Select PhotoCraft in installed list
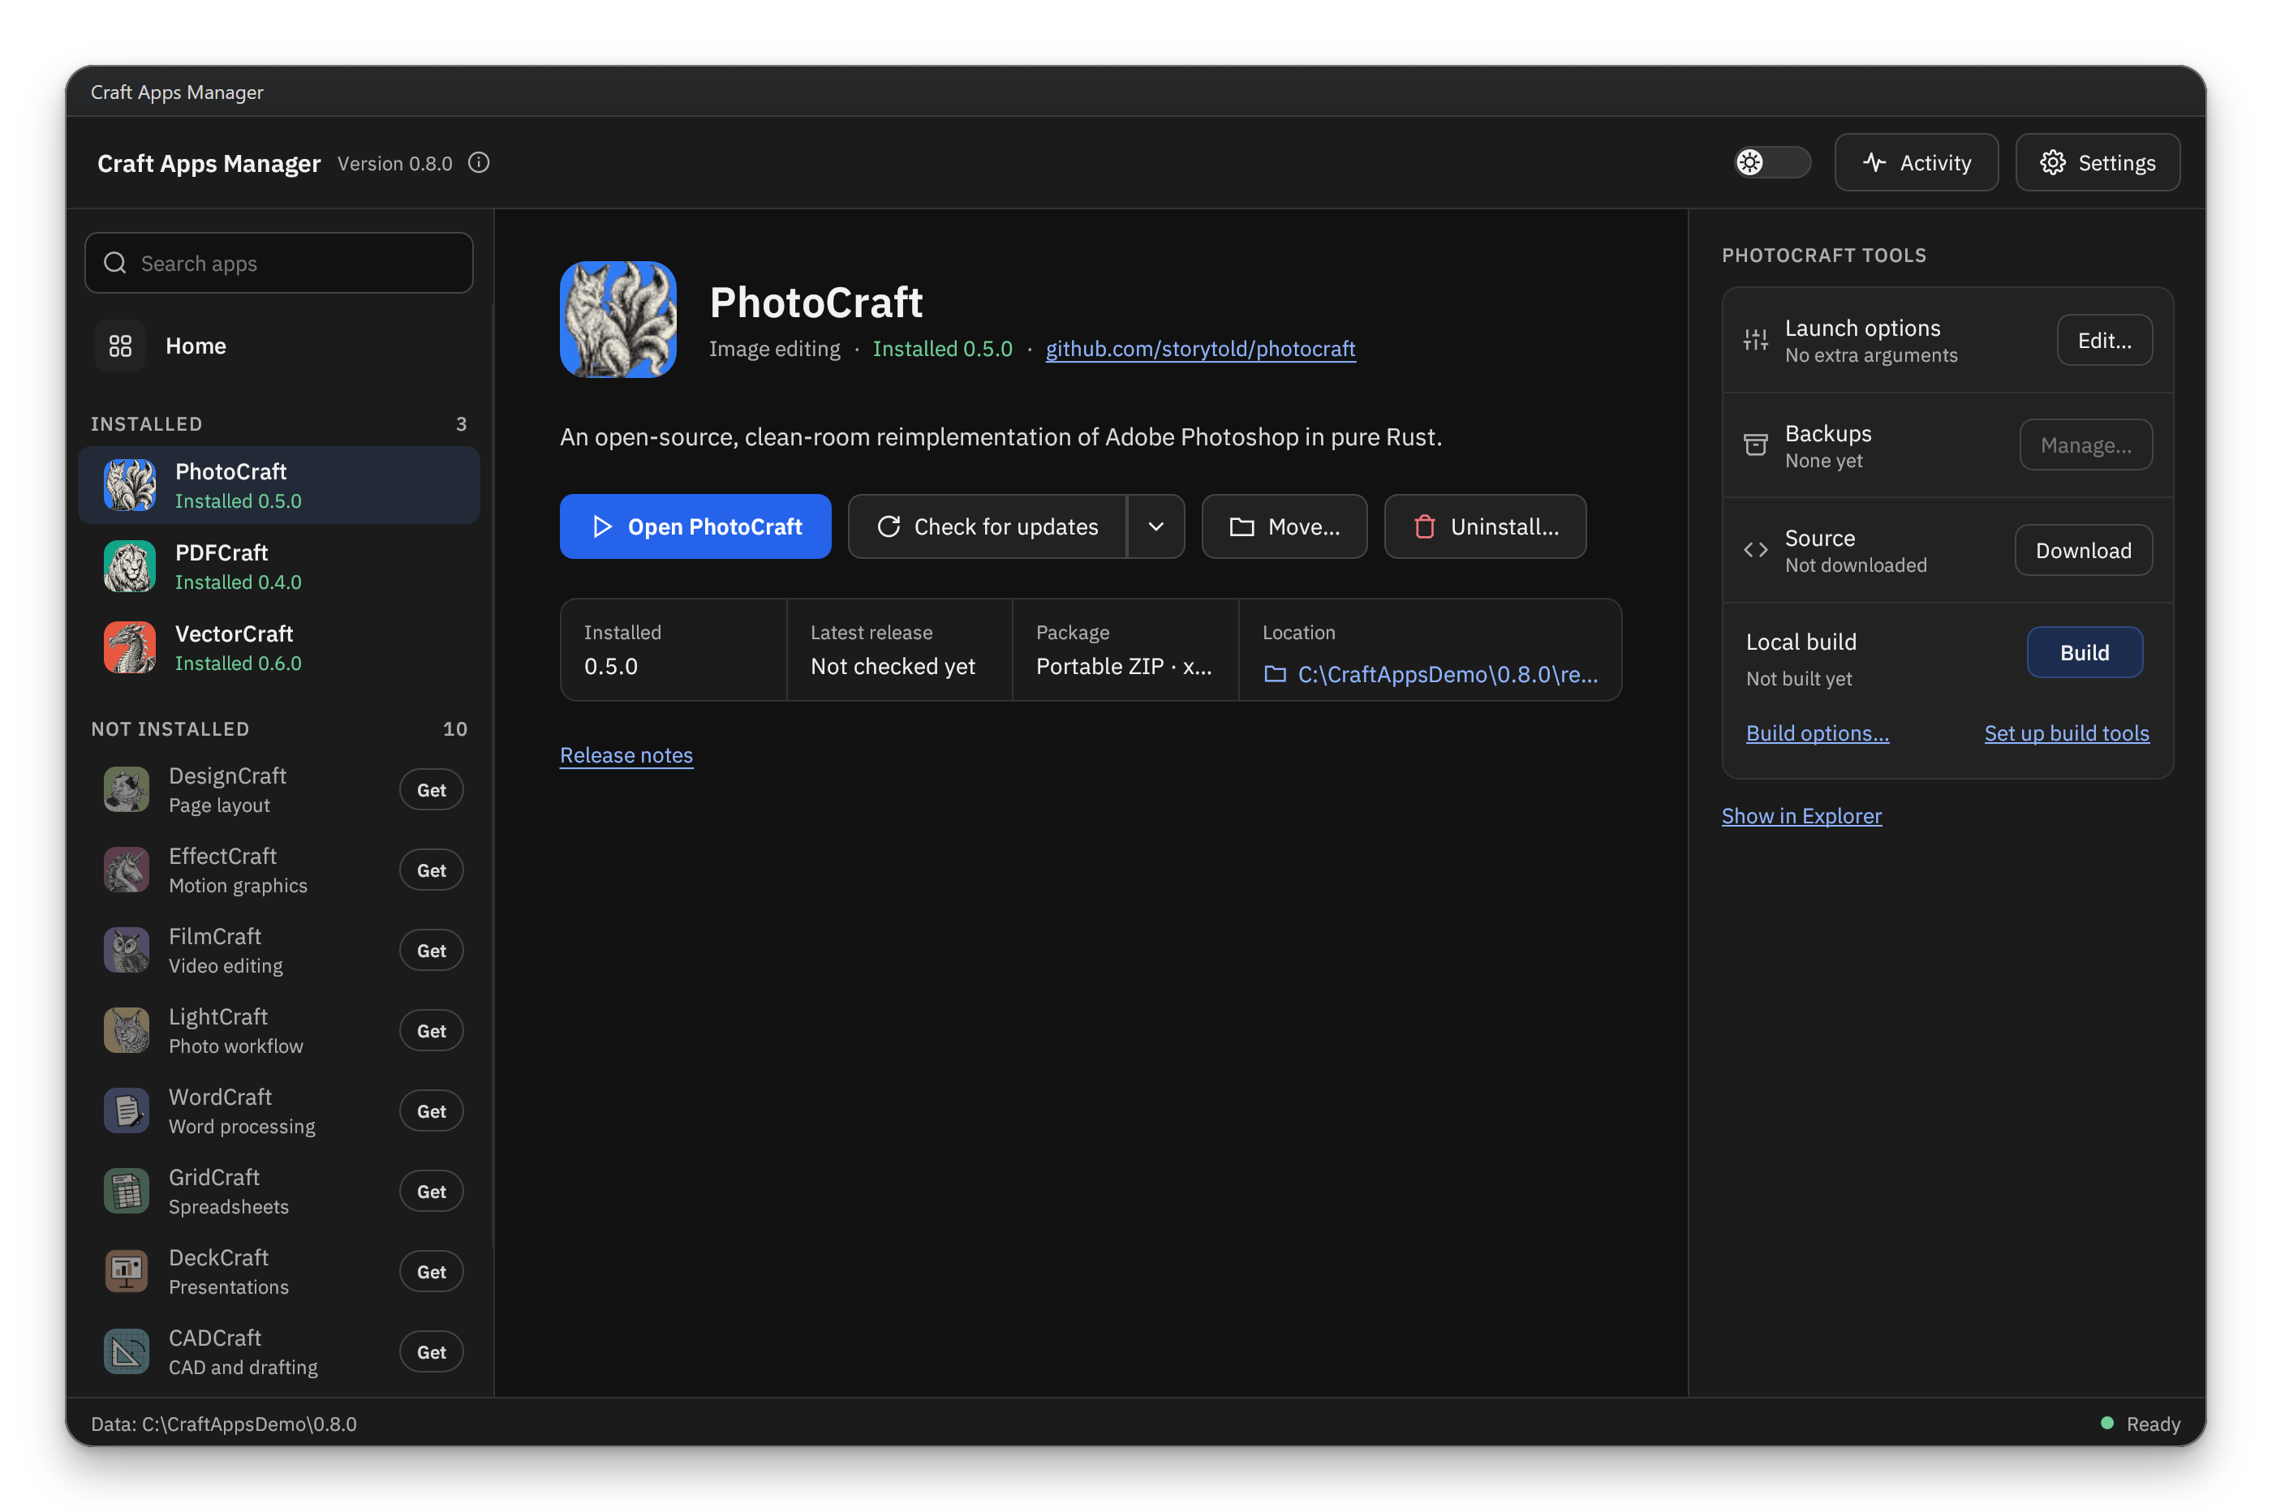Viewport: 2272px width, 1512px height. tap(278, 485)
